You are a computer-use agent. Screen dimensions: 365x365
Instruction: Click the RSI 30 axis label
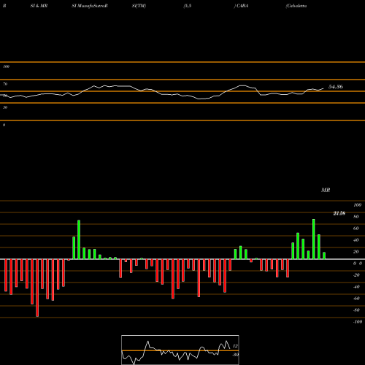[5, 107]
